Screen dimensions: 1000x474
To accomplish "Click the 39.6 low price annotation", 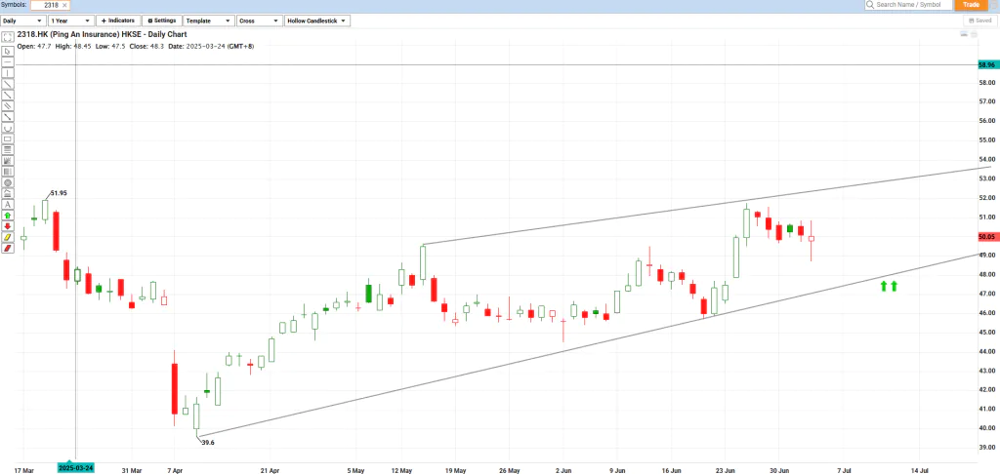I will click(208, 442).
